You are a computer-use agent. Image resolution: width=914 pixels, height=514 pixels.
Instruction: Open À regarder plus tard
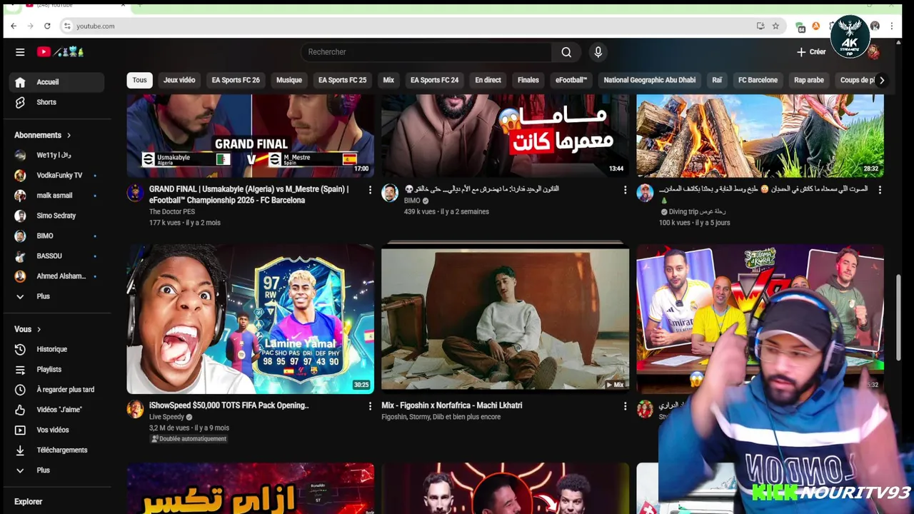pyautogui.click(x=57, y=390)
